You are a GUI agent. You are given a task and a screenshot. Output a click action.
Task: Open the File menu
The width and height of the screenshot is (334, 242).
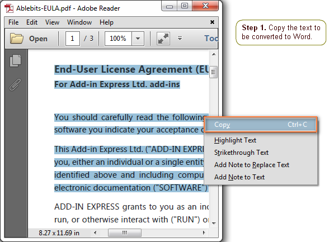13,22
